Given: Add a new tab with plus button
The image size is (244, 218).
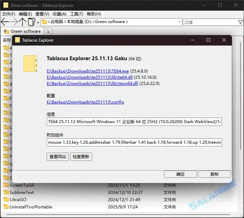Looking at the screenshot, I should click(x=48, y=32).
